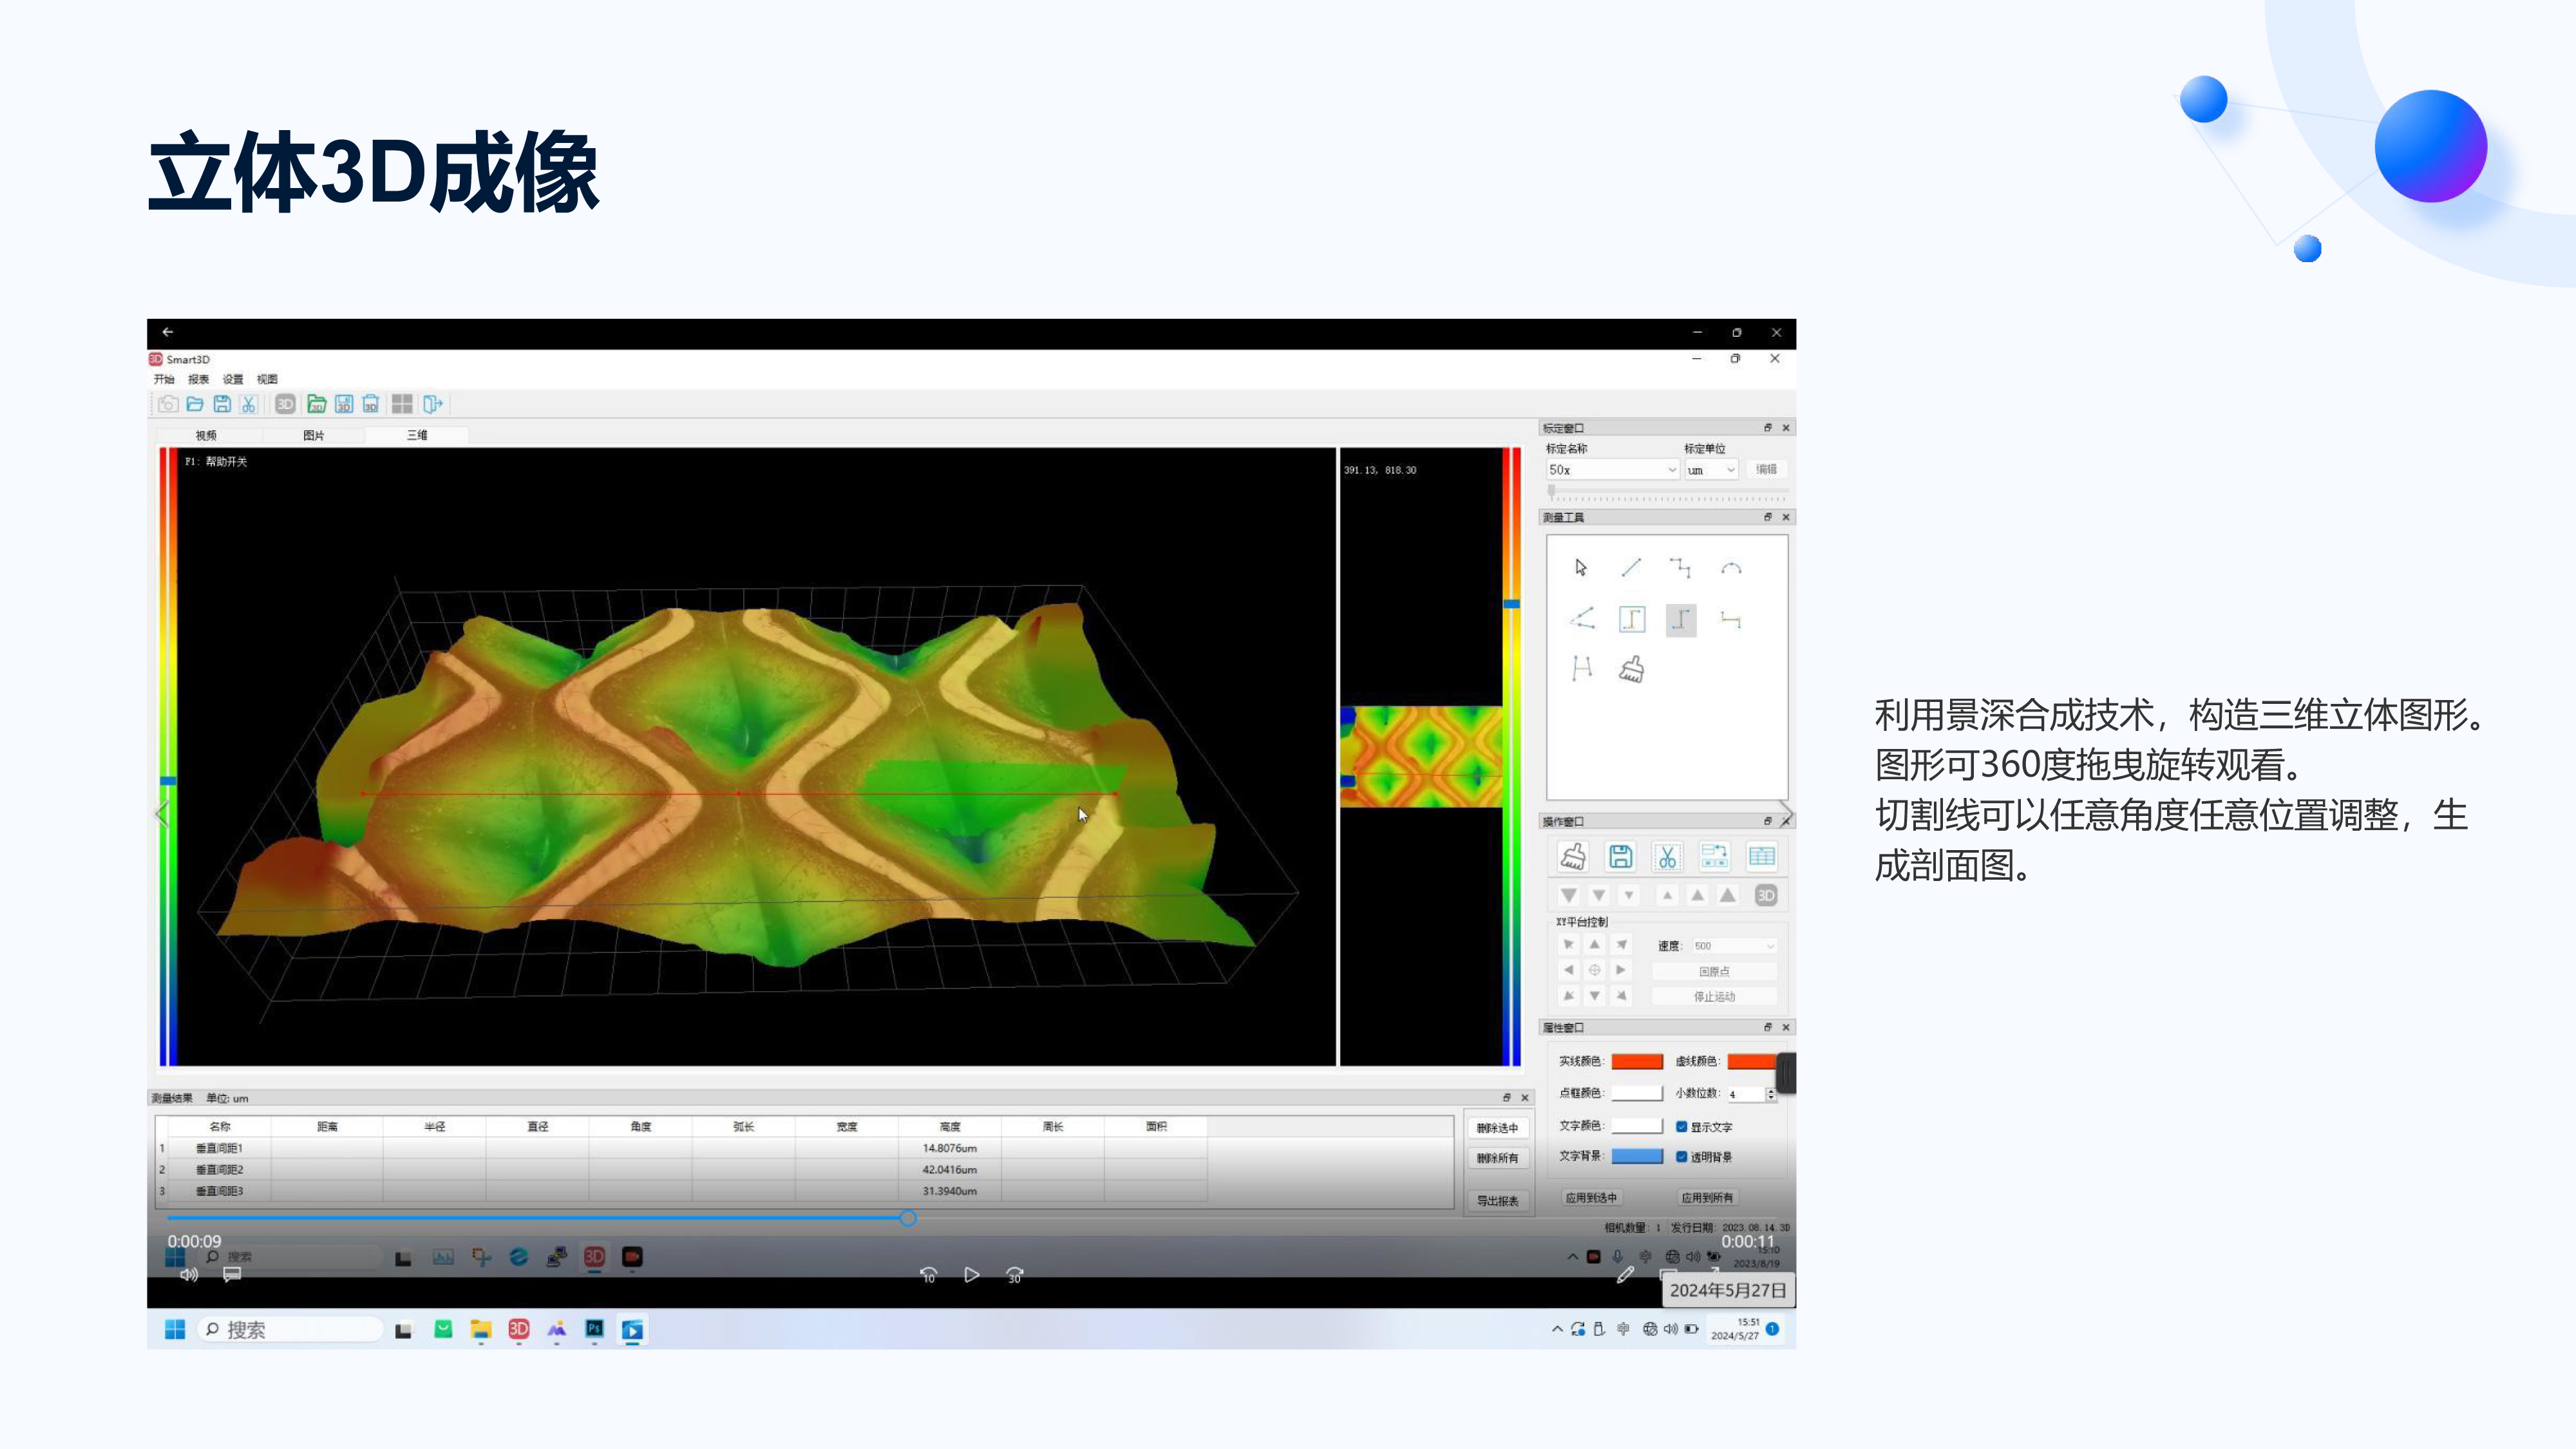Image resolution: width=2576 pixels, height=1449 pixels.
Task: Switch to the 图片 tab
Action: pos(313,435)
